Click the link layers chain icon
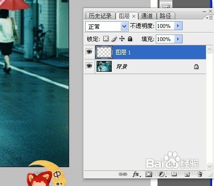This screenshot has width=214, height=186. point(123,174)
